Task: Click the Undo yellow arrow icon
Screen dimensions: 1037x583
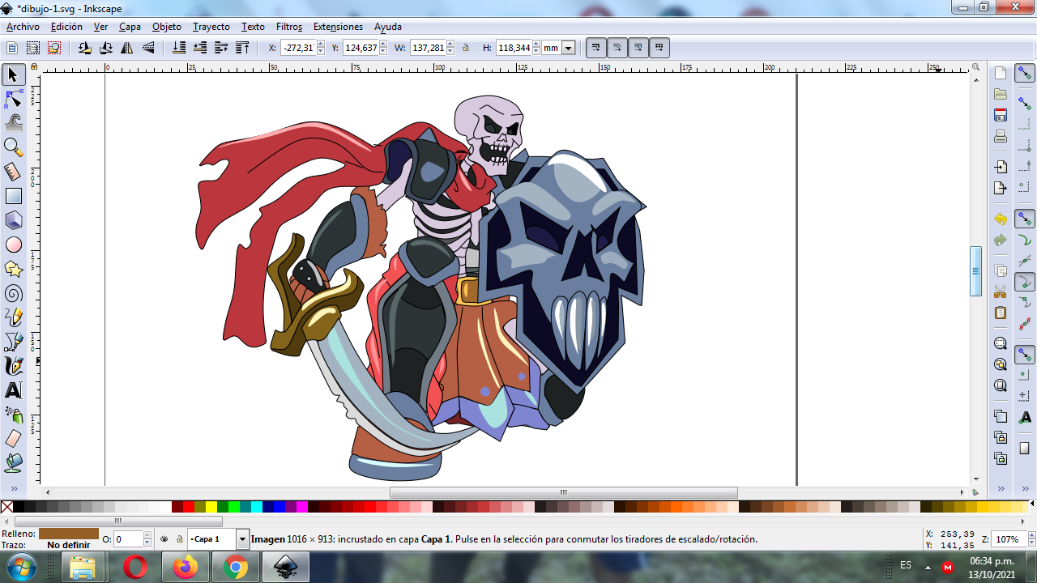Action: click(x=1001, y=219)
